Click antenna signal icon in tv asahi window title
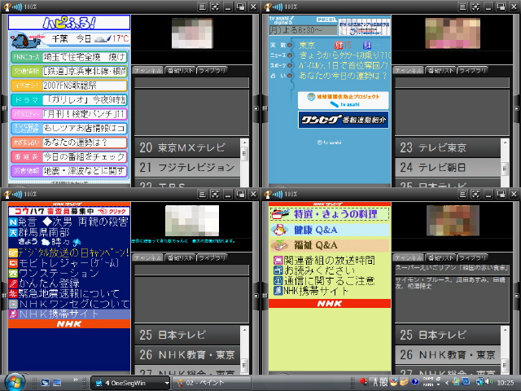521x391 pixels. point(273,7)
